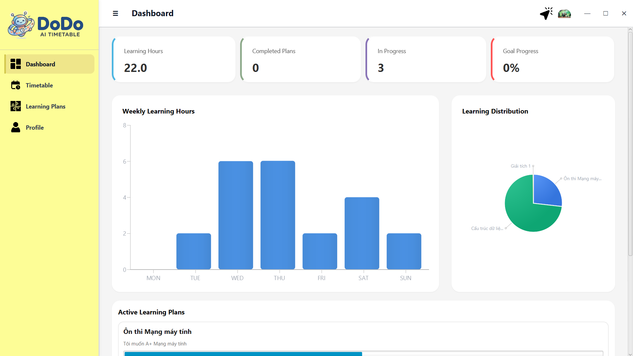Screen dimensions: 633x356
Task: Click the megaphone announcement icon
Action: click(x=546, y=14)
